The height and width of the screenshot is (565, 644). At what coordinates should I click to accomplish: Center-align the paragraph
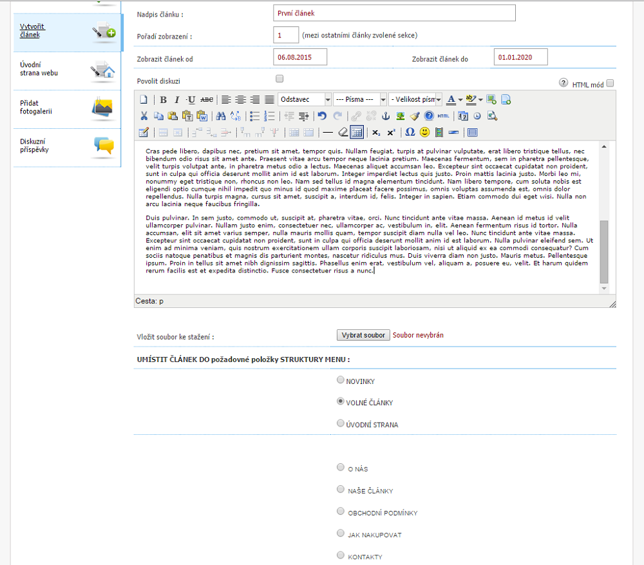[241, 99]
